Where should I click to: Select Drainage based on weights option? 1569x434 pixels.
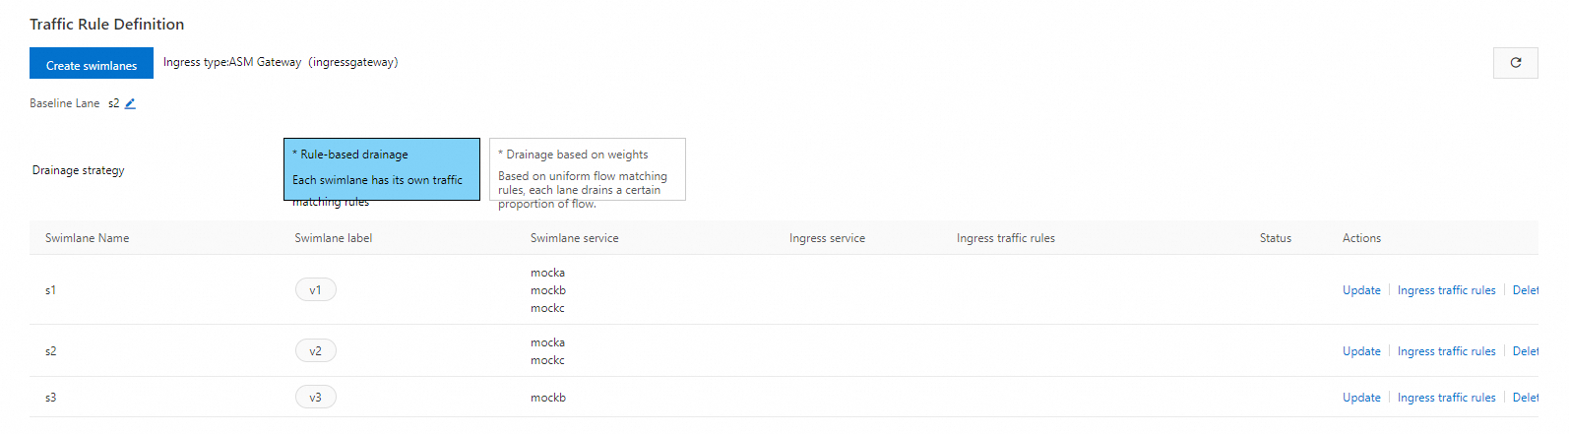[587, 168]
